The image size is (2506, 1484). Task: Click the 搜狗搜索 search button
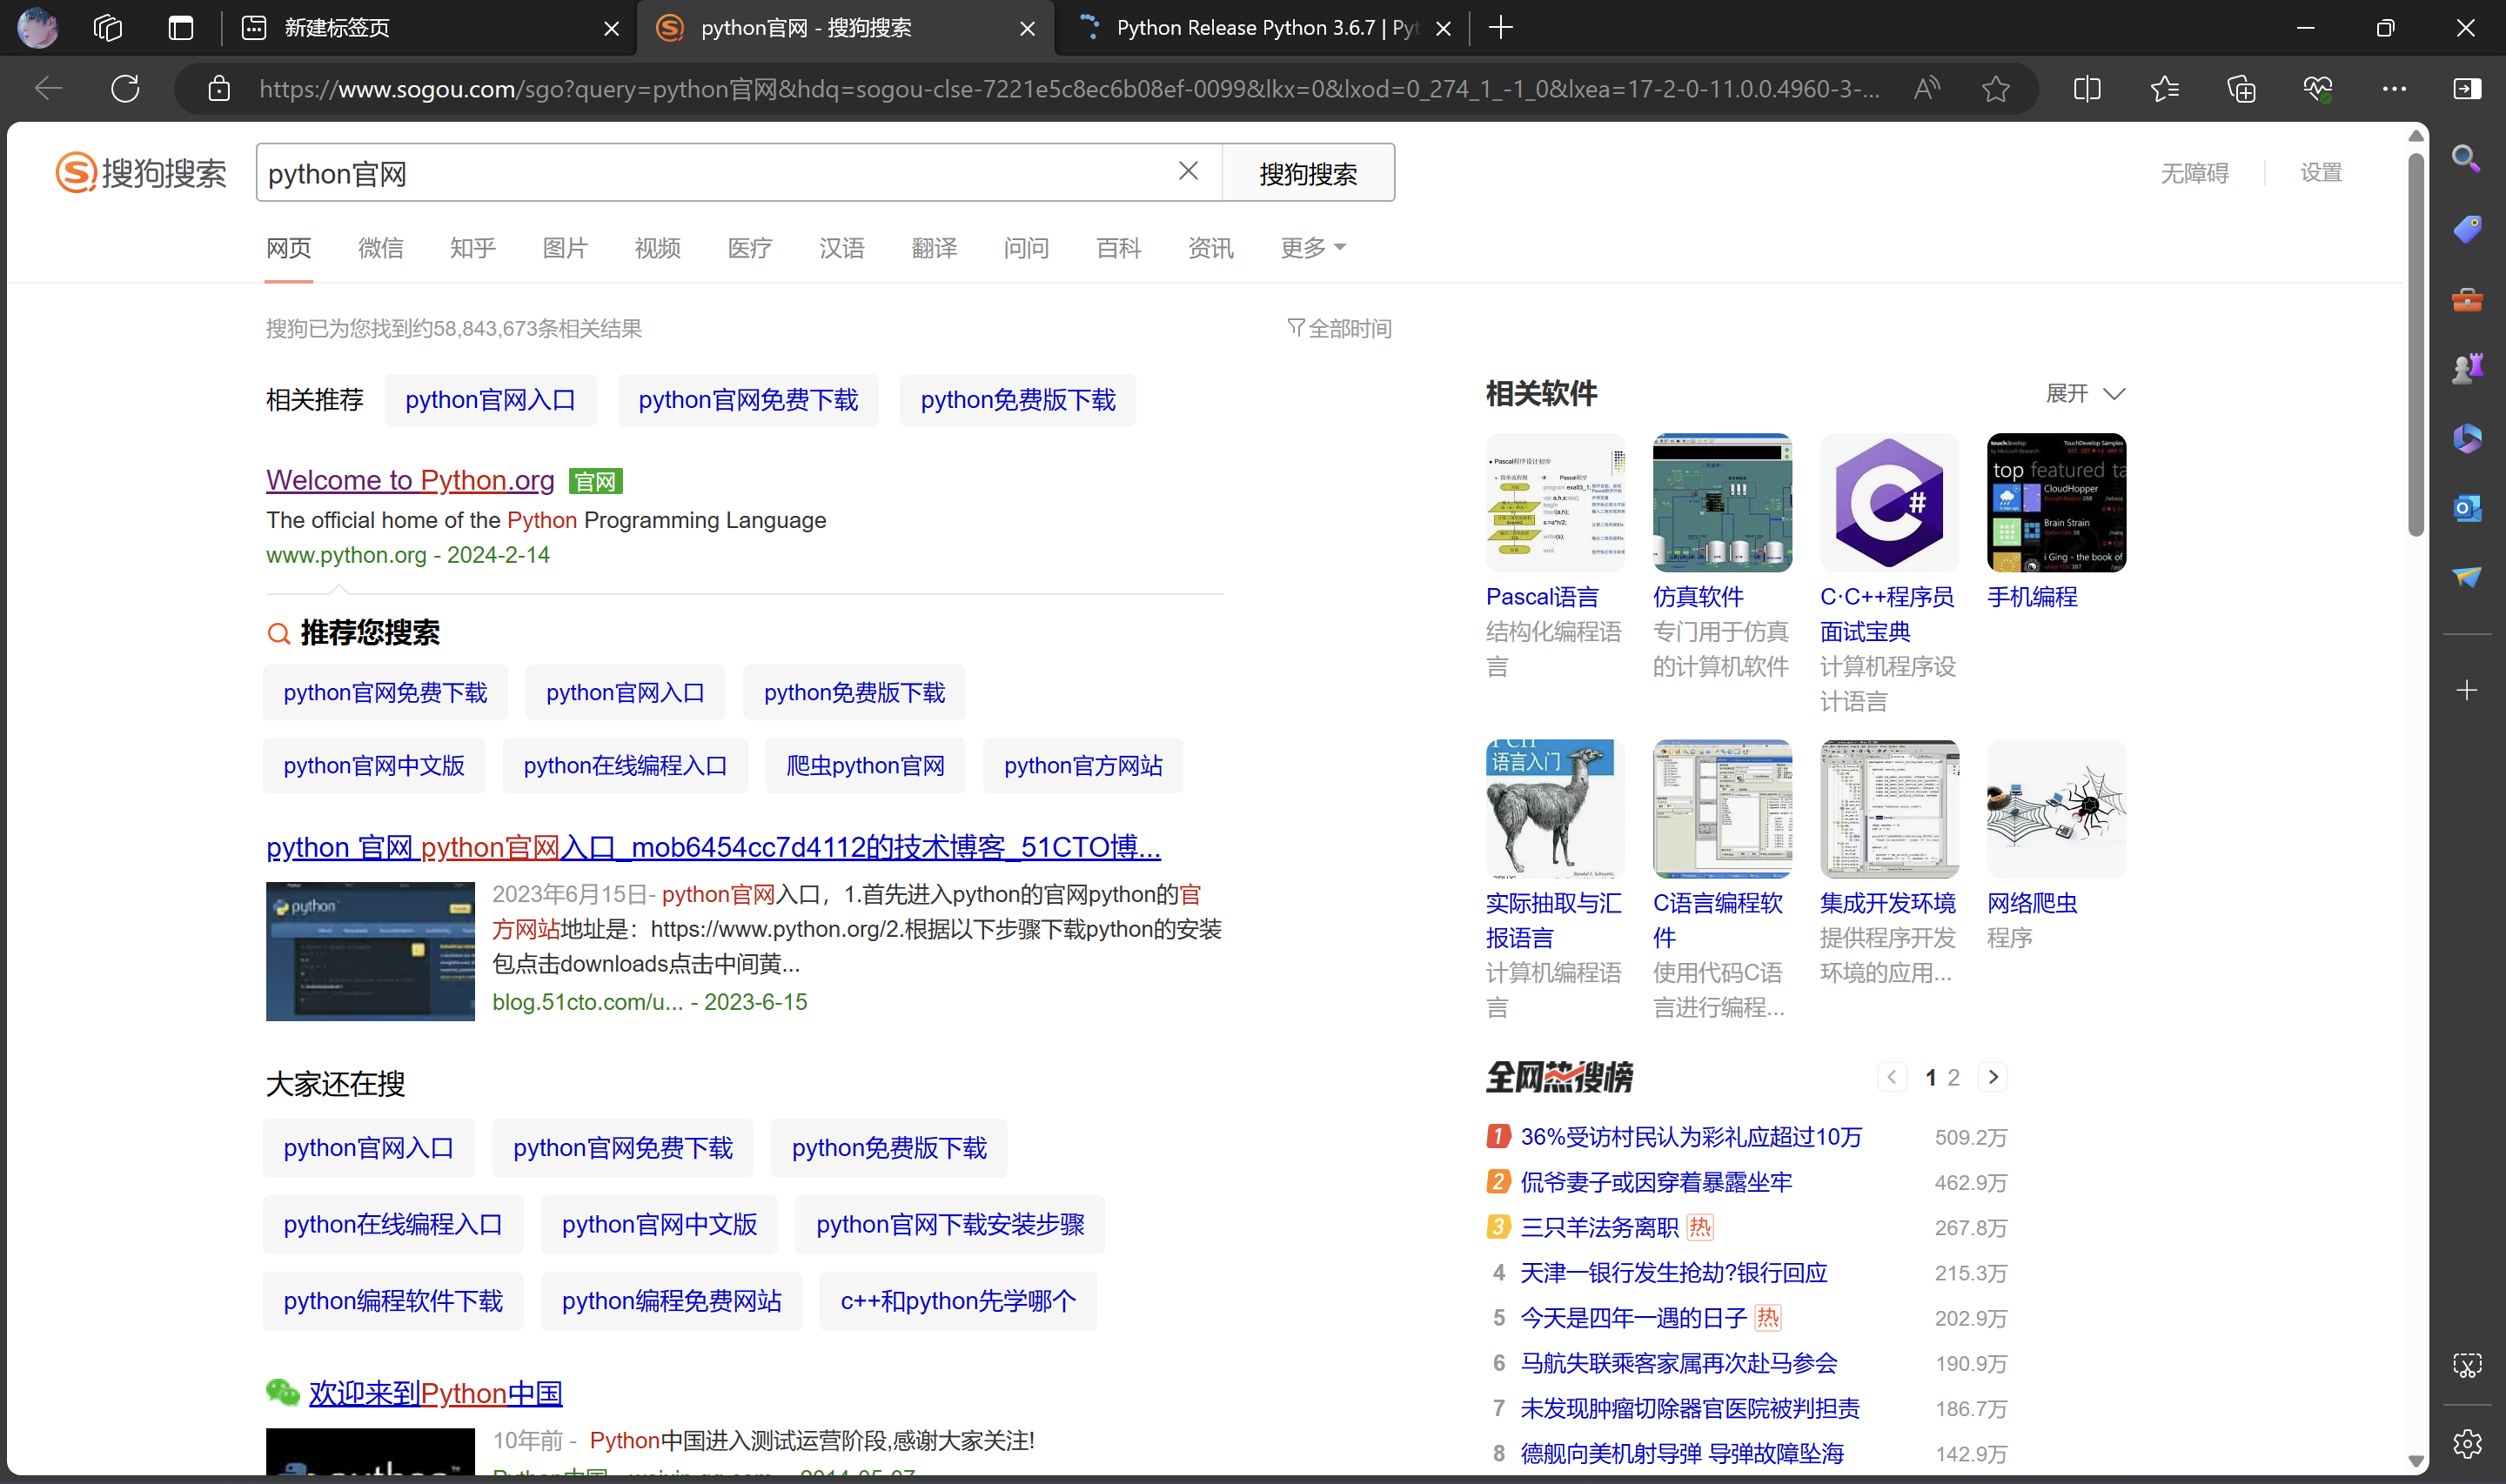[x=1307, y=173]
